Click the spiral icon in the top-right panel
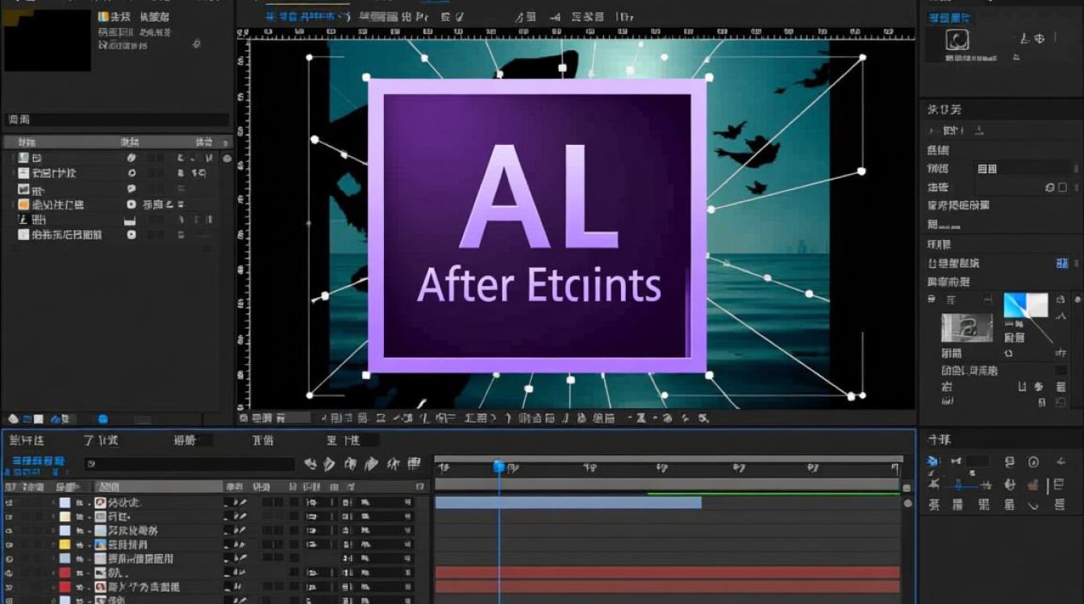Viewport: 1084px width, 604px height. point(957,40)
